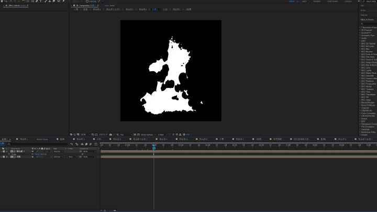Select the Clone Stamp tool
377x212 pixels.
[50, 1]
